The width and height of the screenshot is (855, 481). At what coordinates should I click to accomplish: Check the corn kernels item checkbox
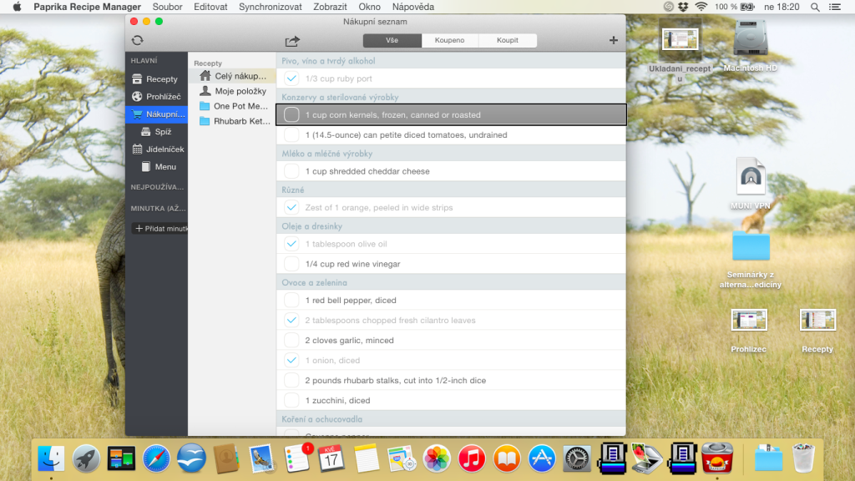point(291,115)
